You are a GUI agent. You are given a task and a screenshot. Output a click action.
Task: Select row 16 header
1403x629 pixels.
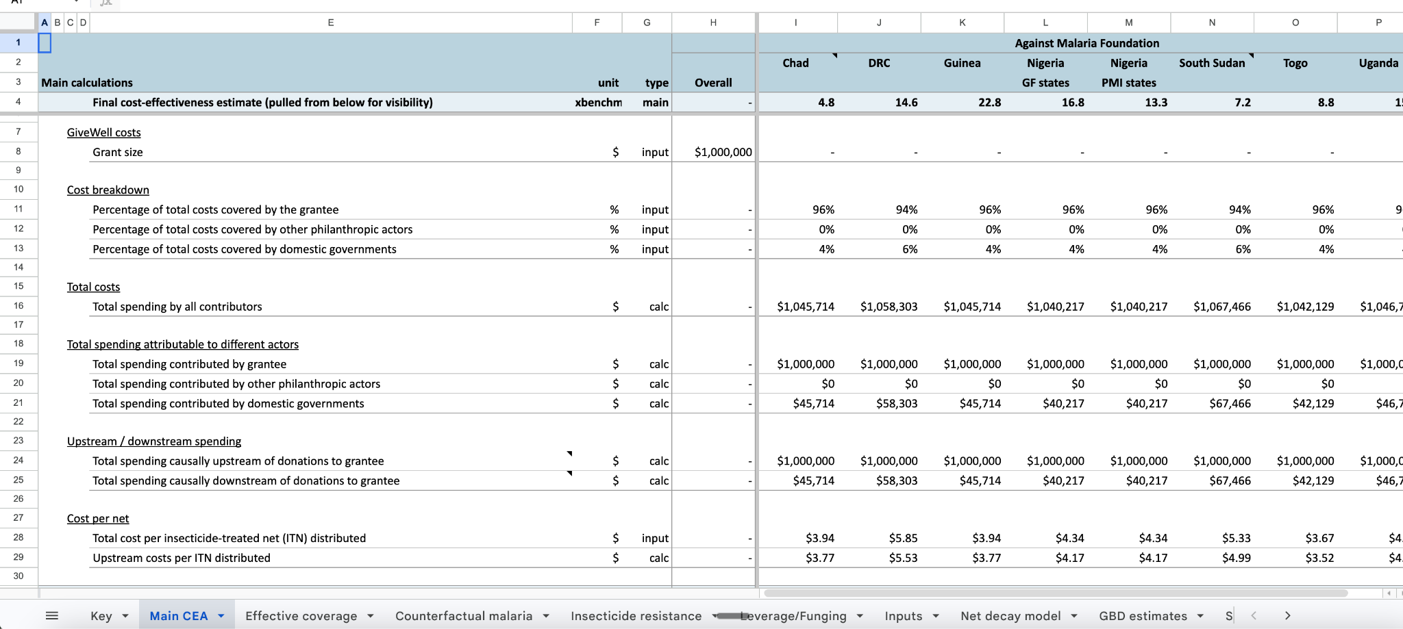click(x=18, y=306)
